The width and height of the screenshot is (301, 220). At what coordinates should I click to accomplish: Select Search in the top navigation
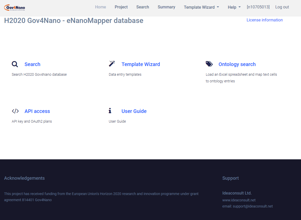click(142, 7)
